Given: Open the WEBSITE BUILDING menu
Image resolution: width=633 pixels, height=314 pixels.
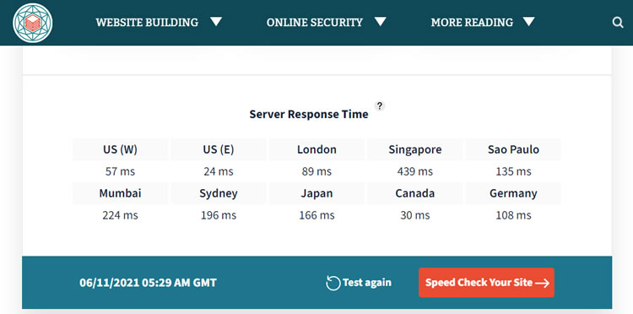Looking at the screenshot, I should (147, 22).
